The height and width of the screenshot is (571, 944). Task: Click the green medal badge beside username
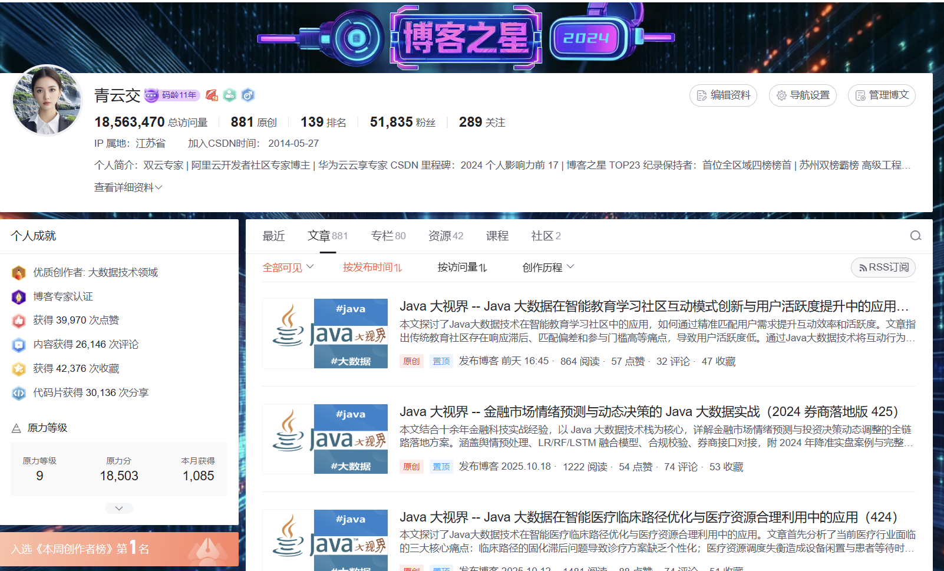[x=230, y=95]
